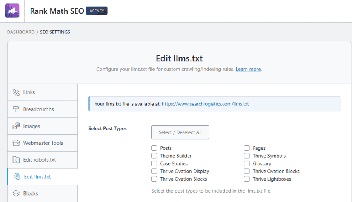
Task: Enable the Thrive Symbols checkbox
Action: (247, 156)
